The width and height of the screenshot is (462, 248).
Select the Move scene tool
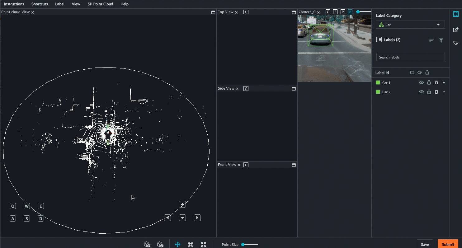[177, 245]
